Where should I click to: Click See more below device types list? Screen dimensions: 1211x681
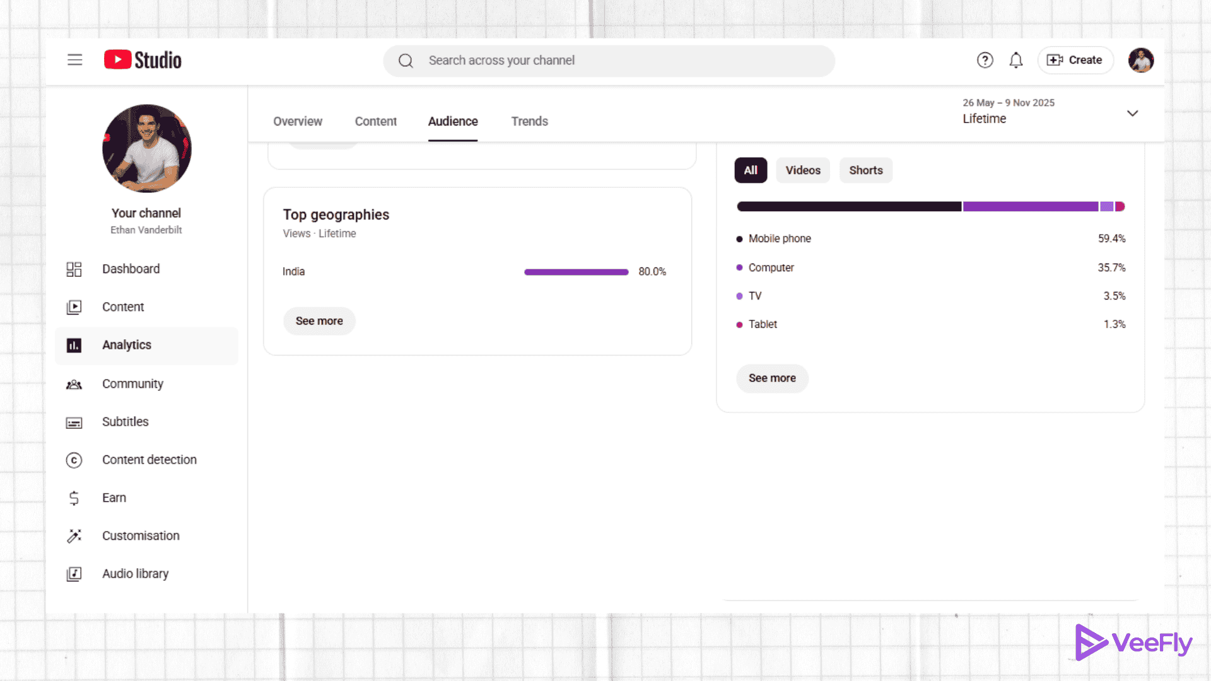(772, 378)
